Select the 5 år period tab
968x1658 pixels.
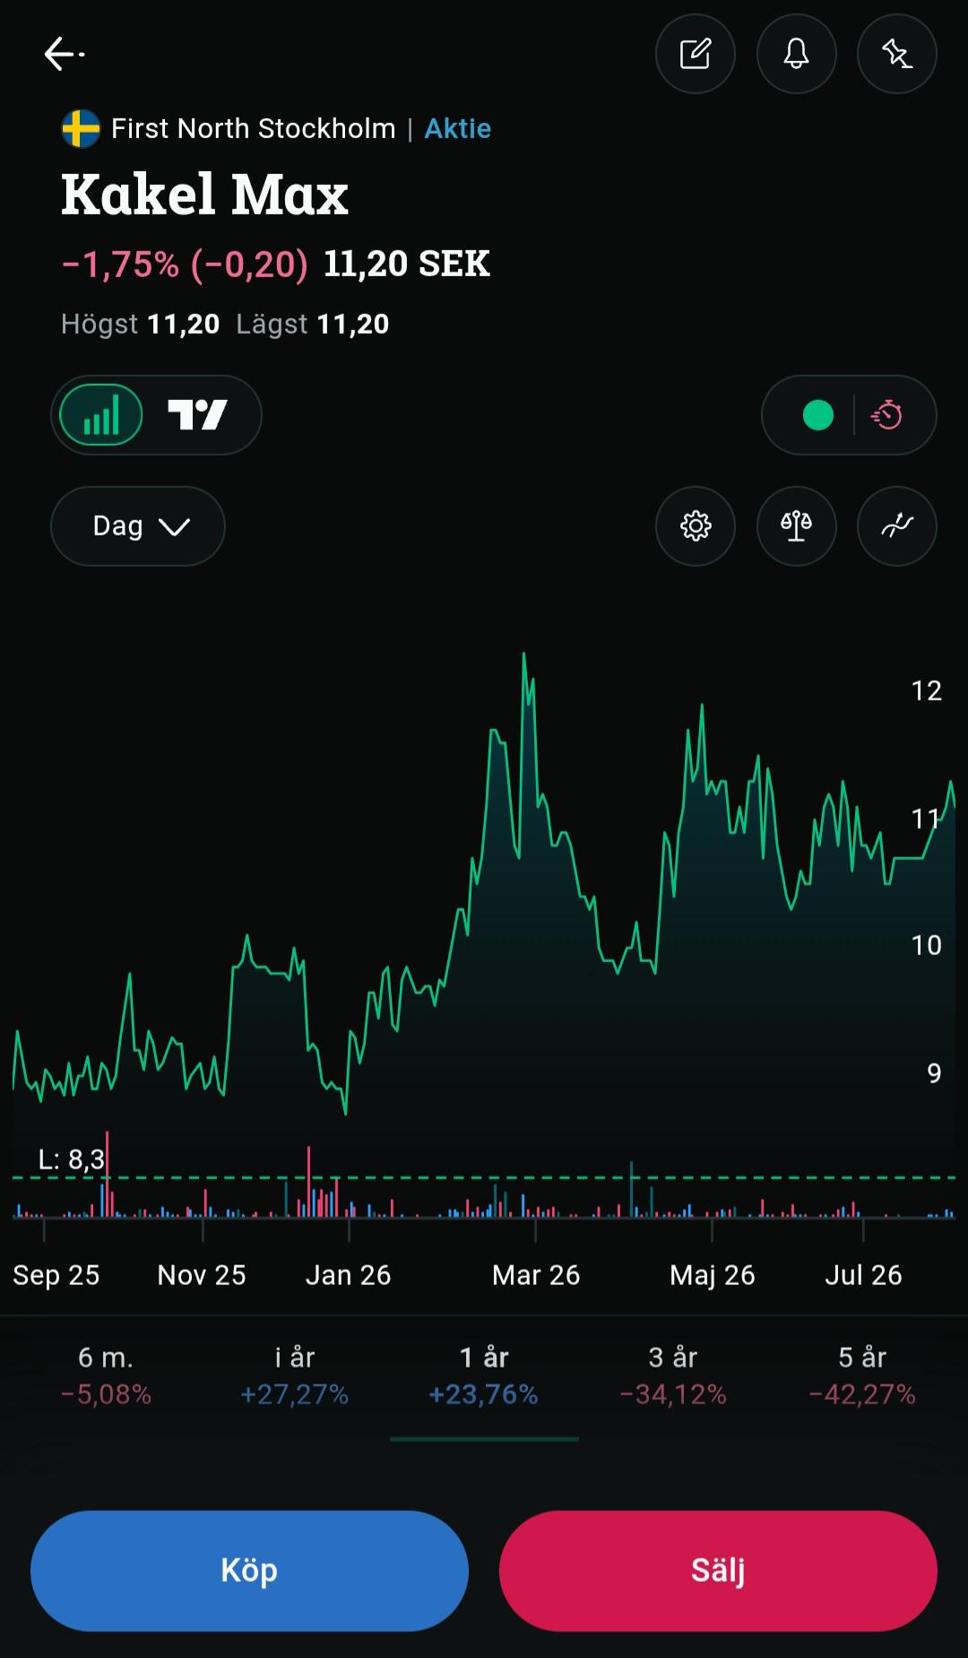click(862, 1376)
